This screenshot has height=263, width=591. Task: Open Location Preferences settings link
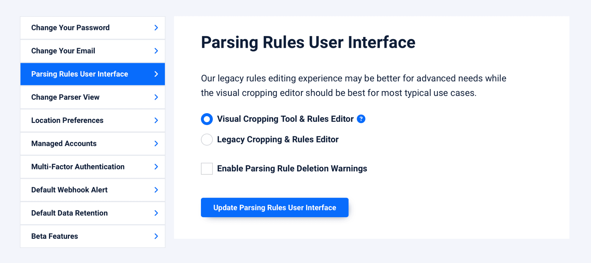(x=92, y=120)
